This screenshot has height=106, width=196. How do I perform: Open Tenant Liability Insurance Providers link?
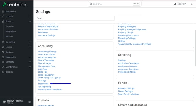coord(135,44)
